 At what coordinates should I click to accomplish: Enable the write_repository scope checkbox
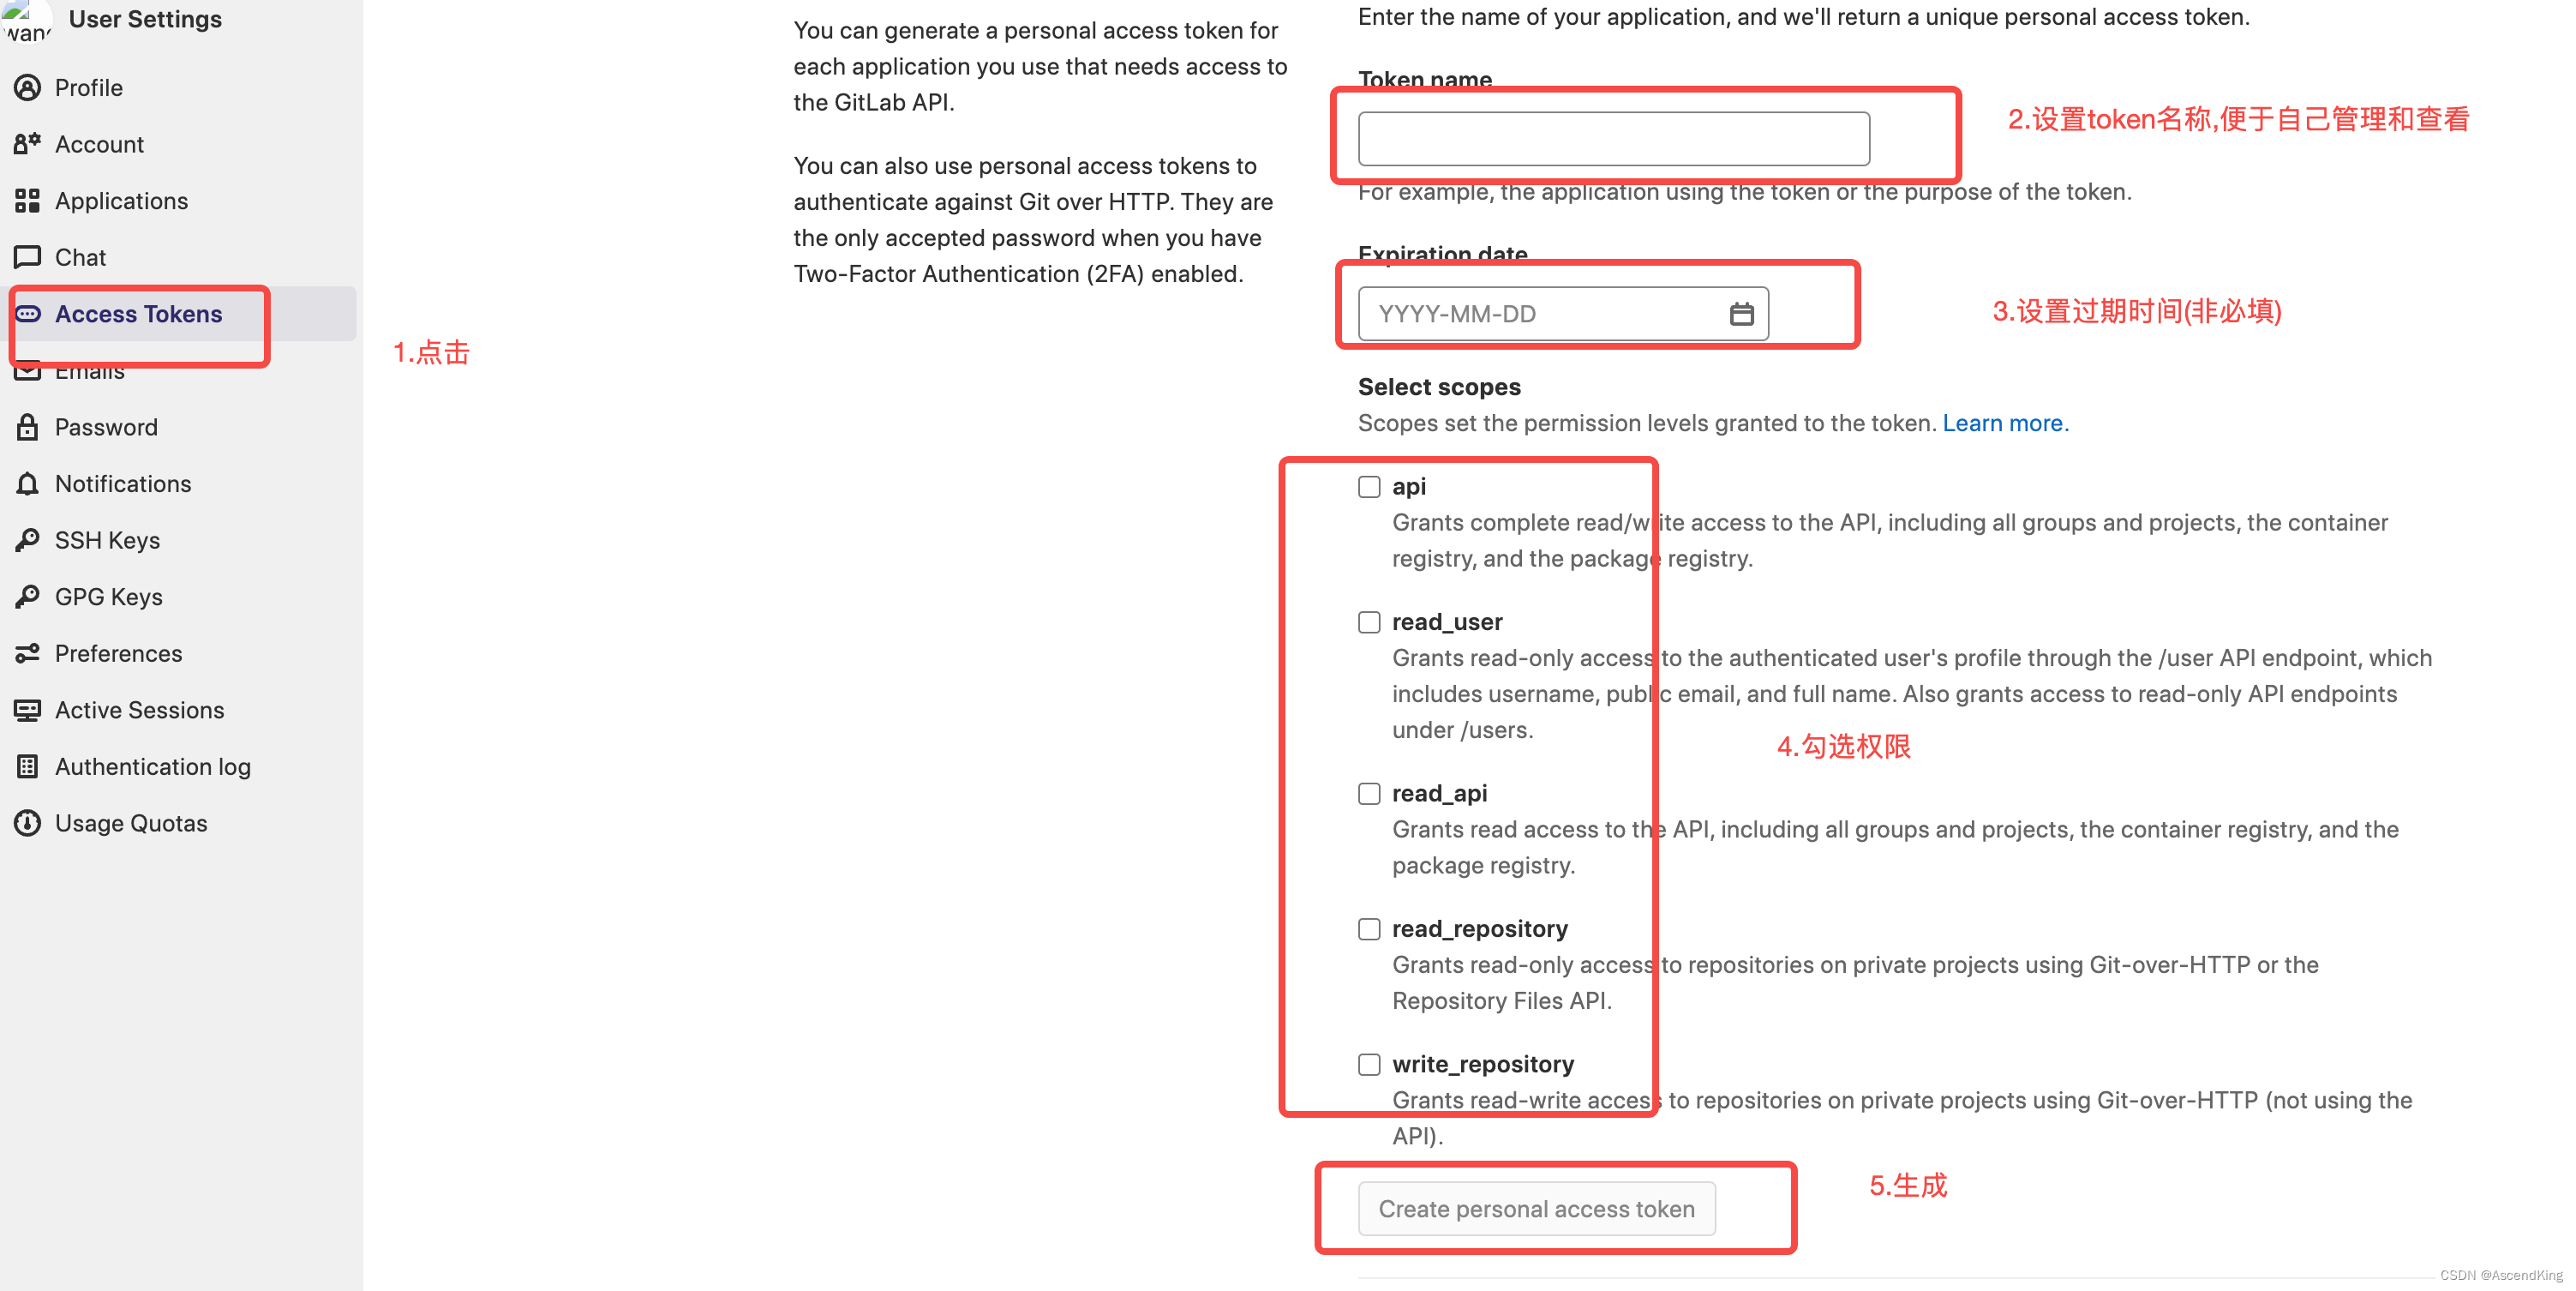pyautogui.click(x=1369, y=1060)
